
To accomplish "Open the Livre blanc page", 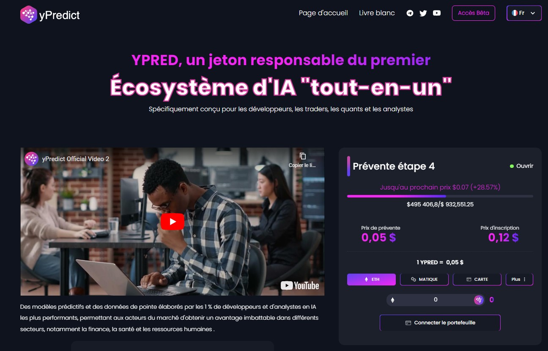I will 377,13.
